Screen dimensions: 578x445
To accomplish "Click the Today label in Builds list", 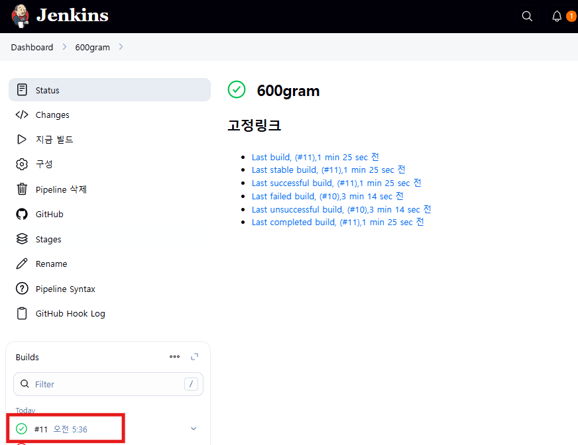I will pyautogui.click(x=25, y=410).
